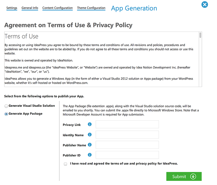Click the Terms of Use scrollbar thumb

(200, 35)
